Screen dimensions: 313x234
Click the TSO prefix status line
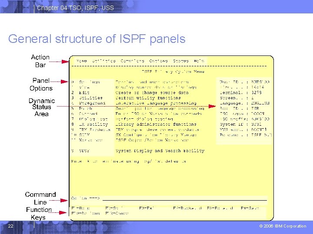pyautogui.click(x=244, y=119)
